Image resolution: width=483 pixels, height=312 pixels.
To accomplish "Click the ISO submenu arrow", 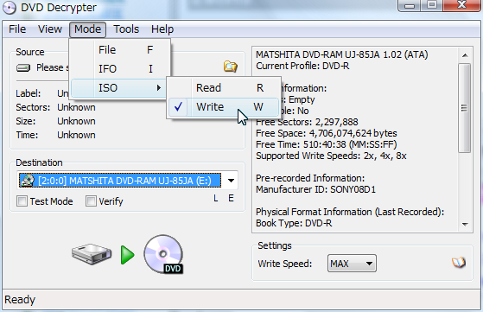I will point(159,88).
